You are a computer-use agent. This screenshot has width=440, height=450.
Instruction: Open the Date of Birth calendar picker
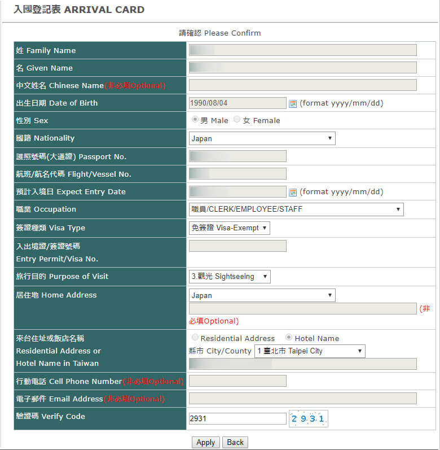[292, 103]
